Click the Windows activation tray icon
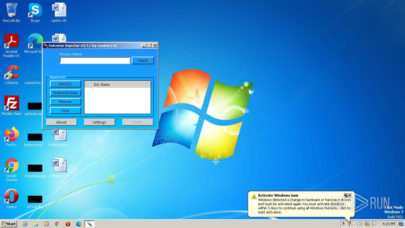Screen dimensions: 405x228 [351, 224]
